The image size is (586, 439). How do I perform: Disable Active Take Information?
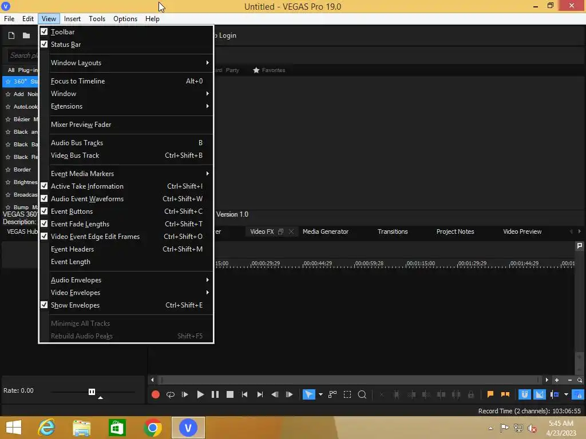click(126, 186)
